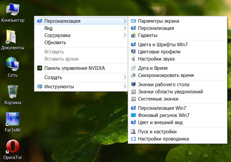Open Параметры экрана in the submenu
This screenshot has width=231, height=162.
click(178, 21)
